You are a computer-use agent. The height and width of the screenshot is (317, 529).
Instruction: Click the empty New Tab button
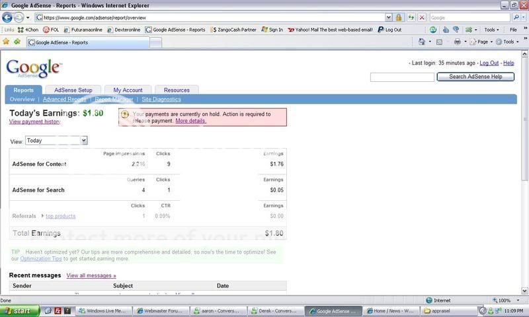pyautogui.click(x=155, y=42)
